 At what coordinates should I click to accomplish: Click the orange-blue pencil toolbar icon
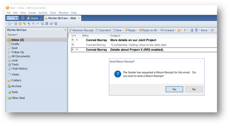(29, 24)
